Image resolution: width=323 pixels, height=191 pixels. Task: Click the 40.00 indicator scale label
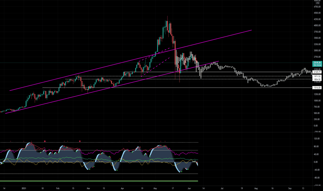tap(317, 154)
